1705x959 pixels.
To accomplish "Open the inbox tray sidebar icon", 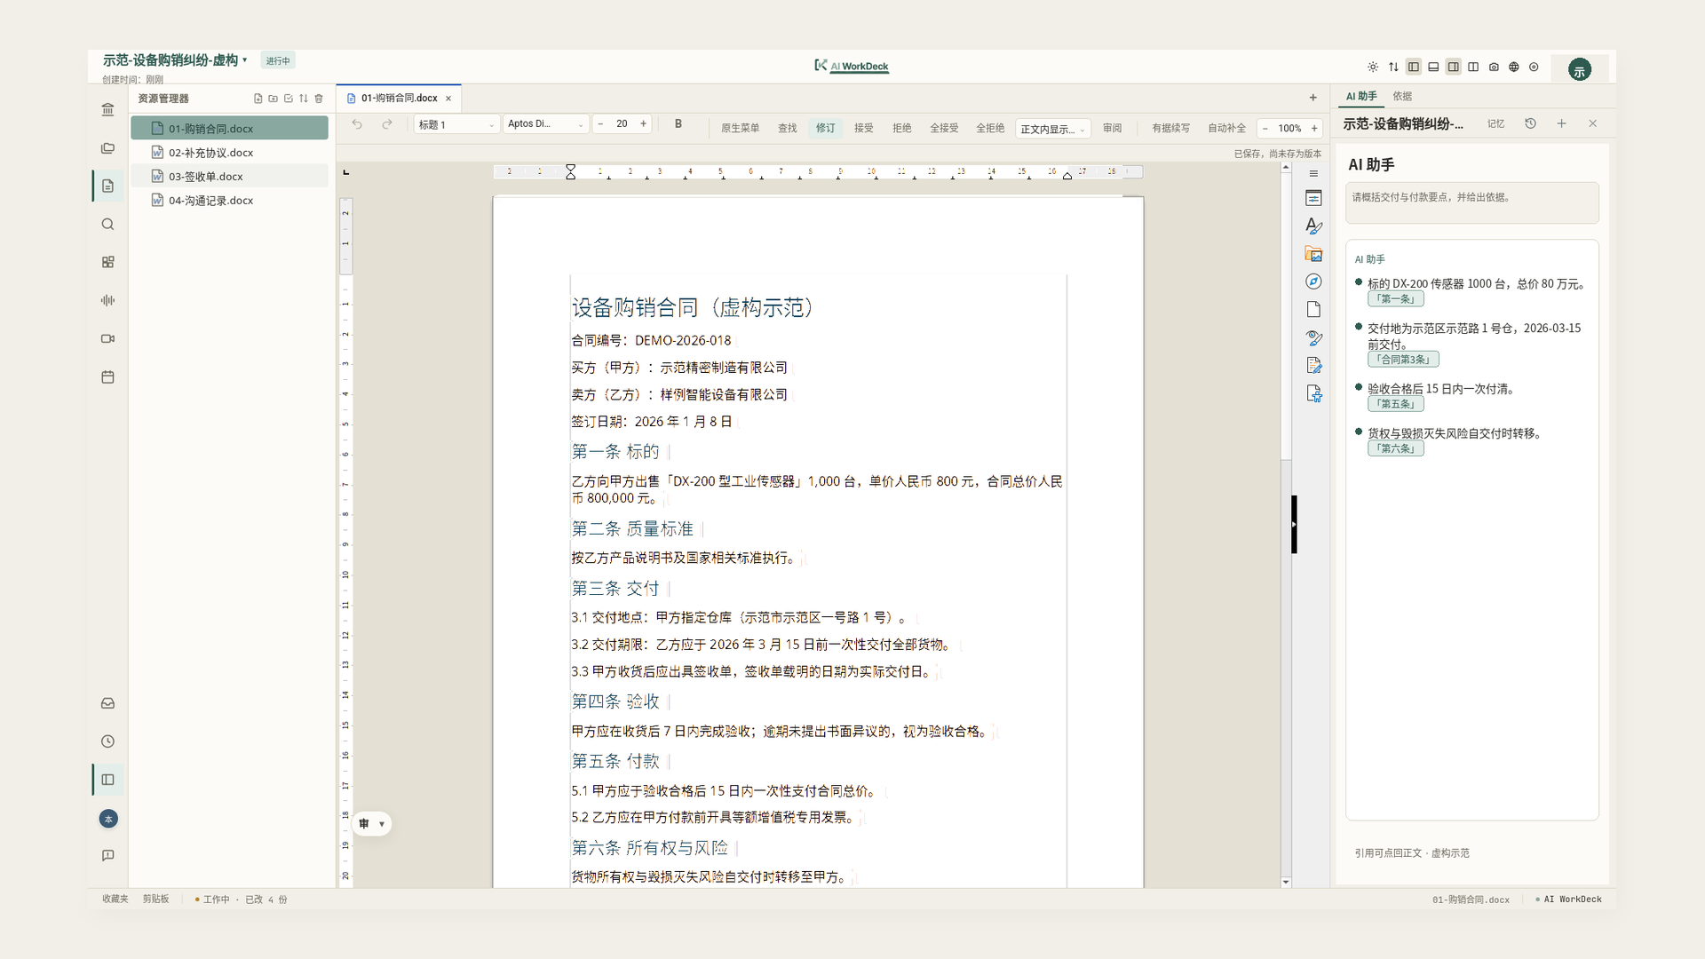I will (107, 703).
